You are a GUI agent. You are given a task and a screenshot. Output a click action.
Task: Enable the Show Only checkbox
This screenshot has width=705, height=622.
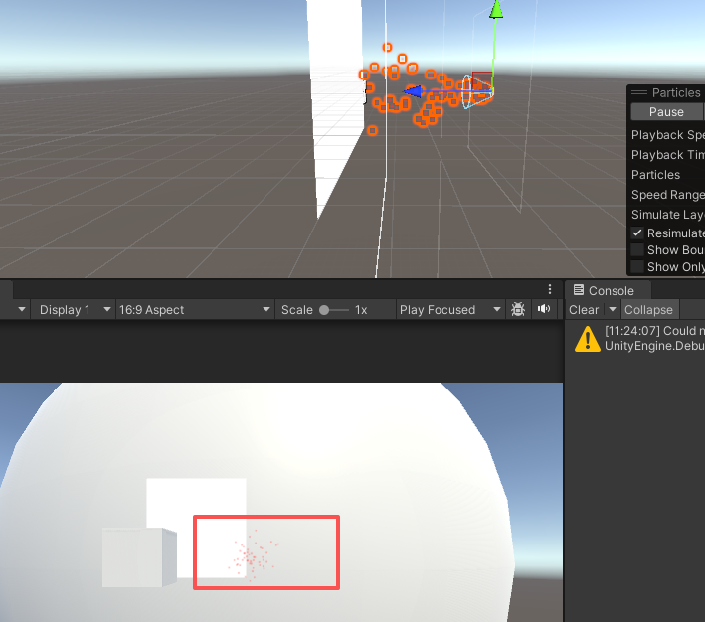pos(637,267)
